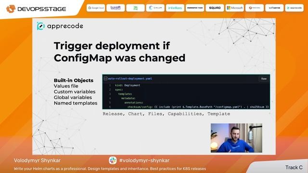308x173 pixels.
Task: Click the code file icon beside auto-rollout-deployment.yaml
Action: tap(105, 78)
